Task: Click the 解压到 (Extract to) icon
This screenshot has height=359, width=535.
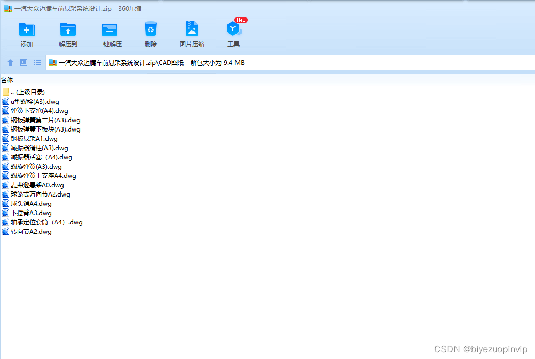Action: tap(68, 30)
